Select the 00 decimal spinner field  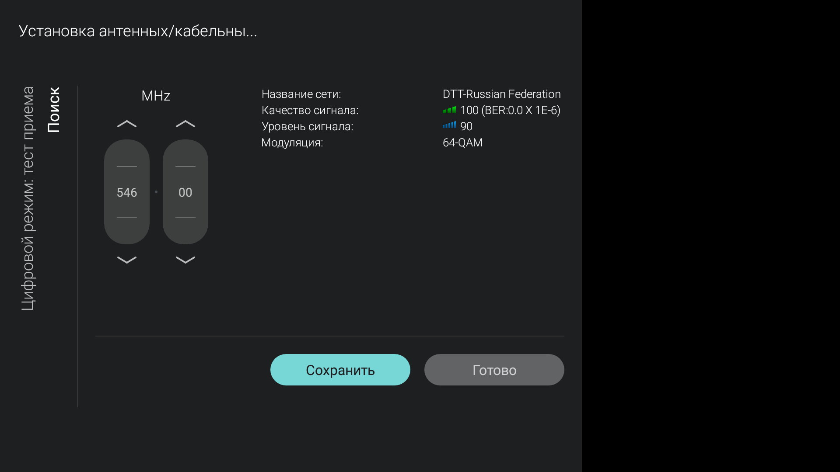(185, 192)
